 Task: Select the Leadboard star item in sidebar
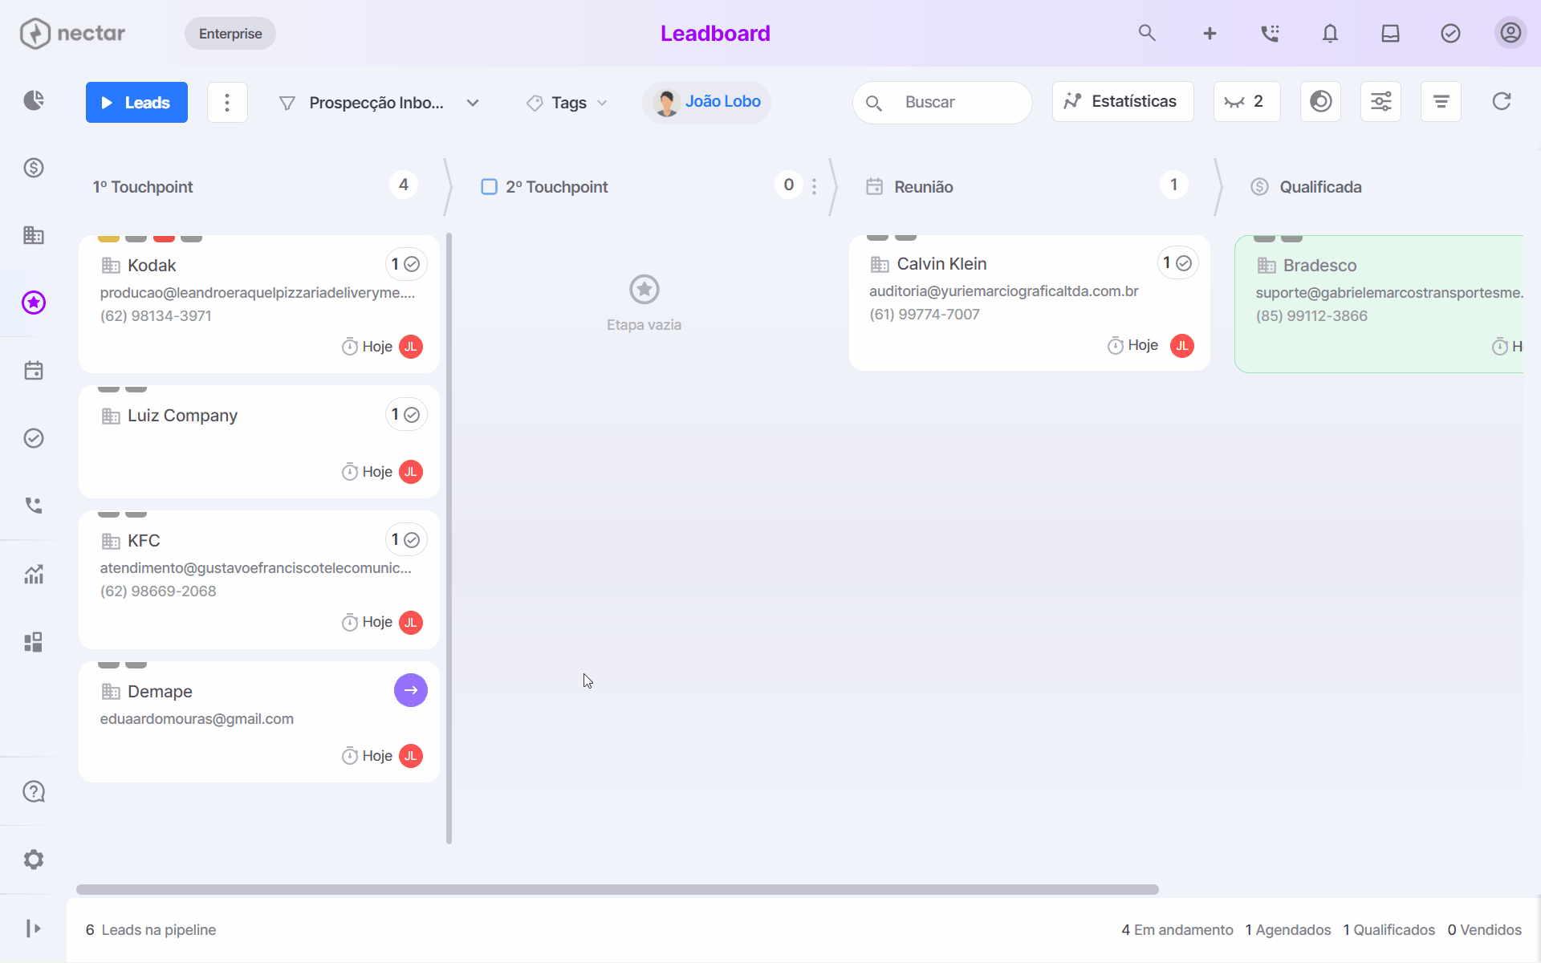tap(34, 303)
